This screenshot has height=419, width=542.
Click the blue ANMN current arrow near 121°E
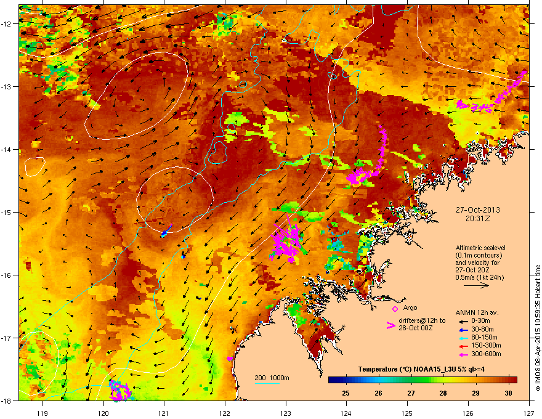167,230
